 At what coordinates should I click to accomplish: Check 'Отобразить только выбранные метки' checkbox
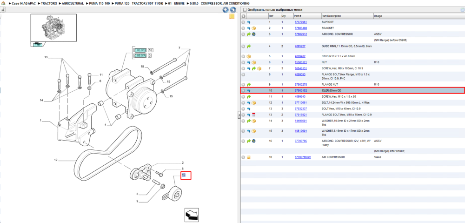coord(245,10)
